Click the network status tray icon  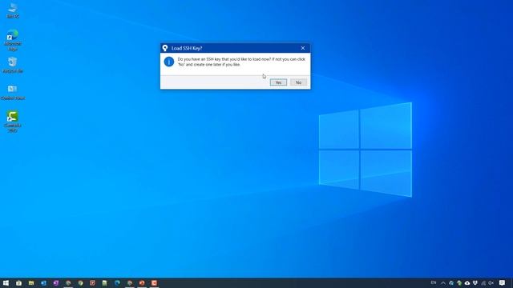click(483, 282)
